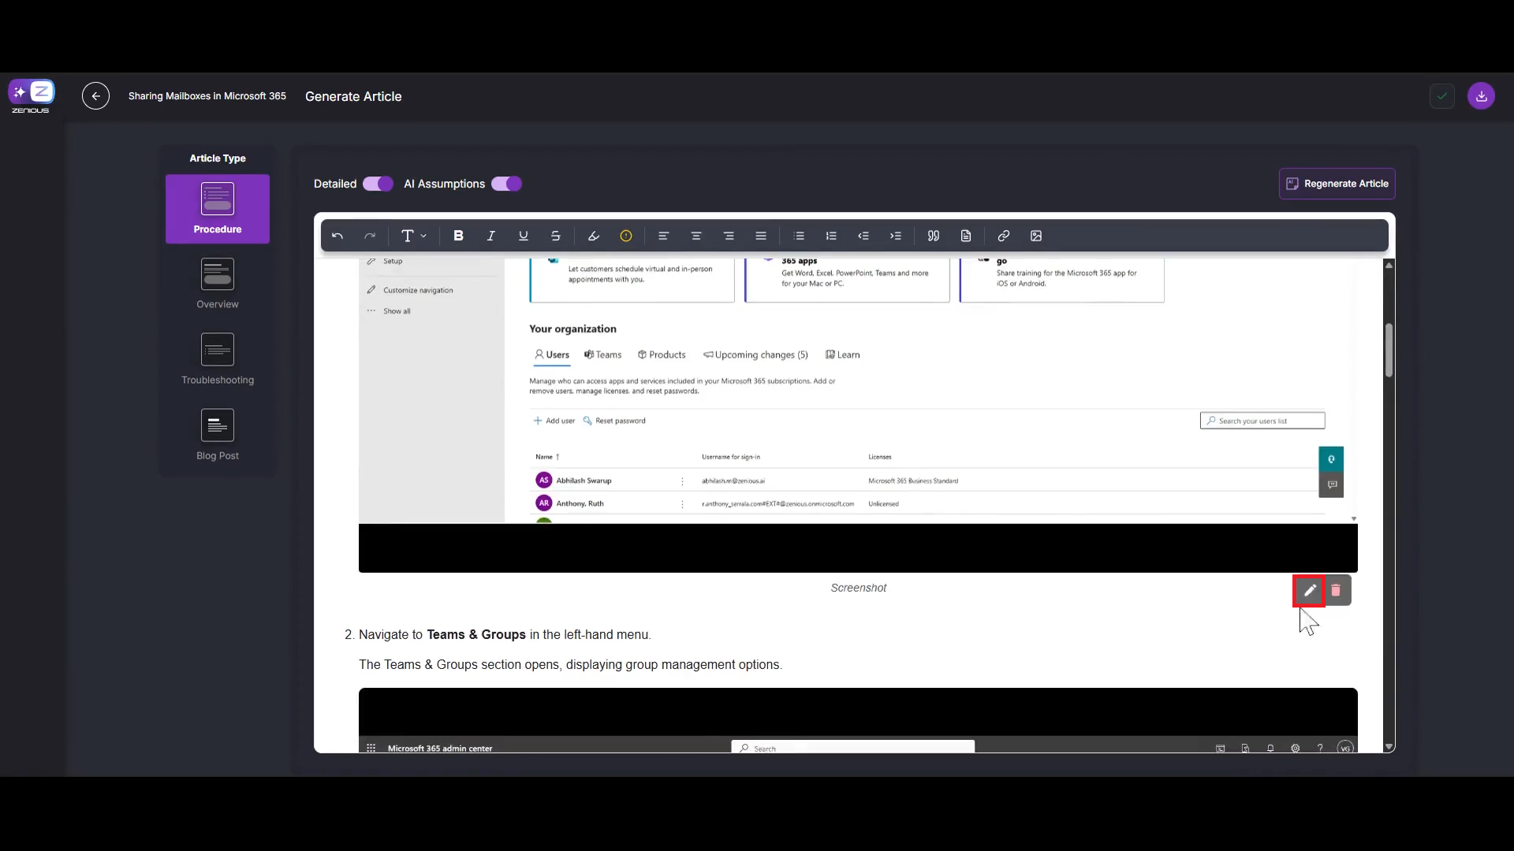Click the undo icon in editor toolbar
This screenshot has width=1514, height=851.
tap(337, 236)
